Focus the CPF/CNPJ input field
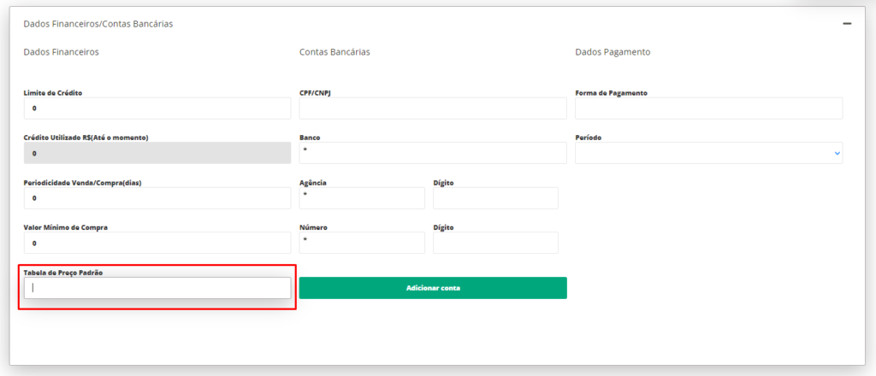This screenshot has height=376, width=876. click(x=433, y=109)
